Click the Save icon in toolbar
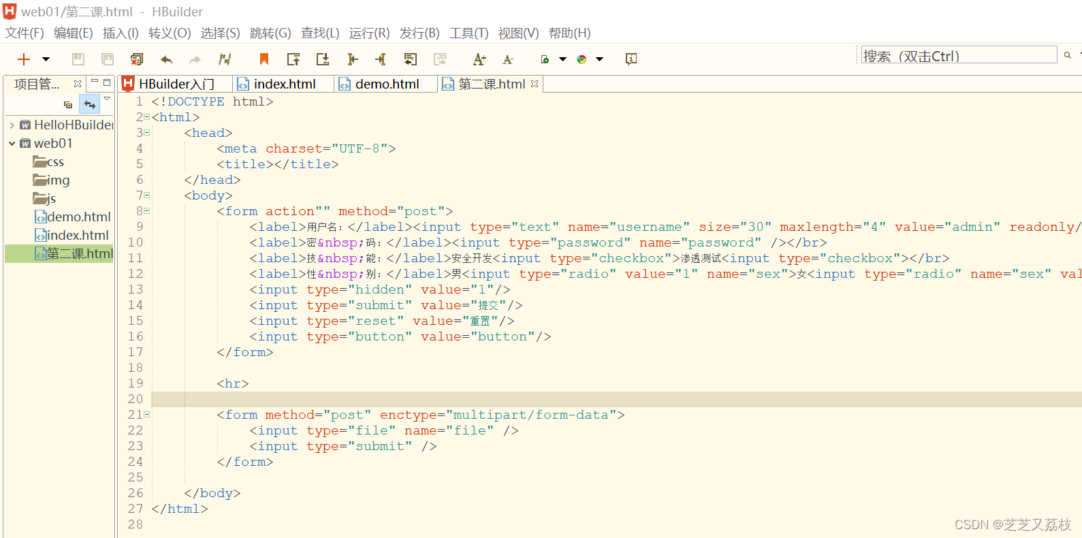Image resolution: width=1082 pixels, height=538 pixels. click(78, 59)
